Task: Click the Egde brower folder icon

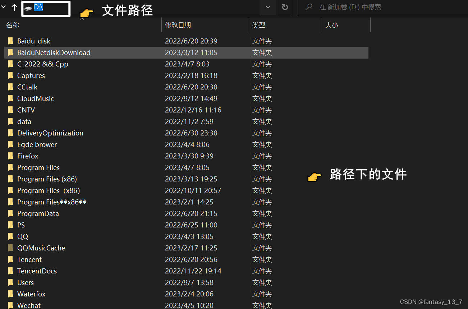Action: click(10, 144)
